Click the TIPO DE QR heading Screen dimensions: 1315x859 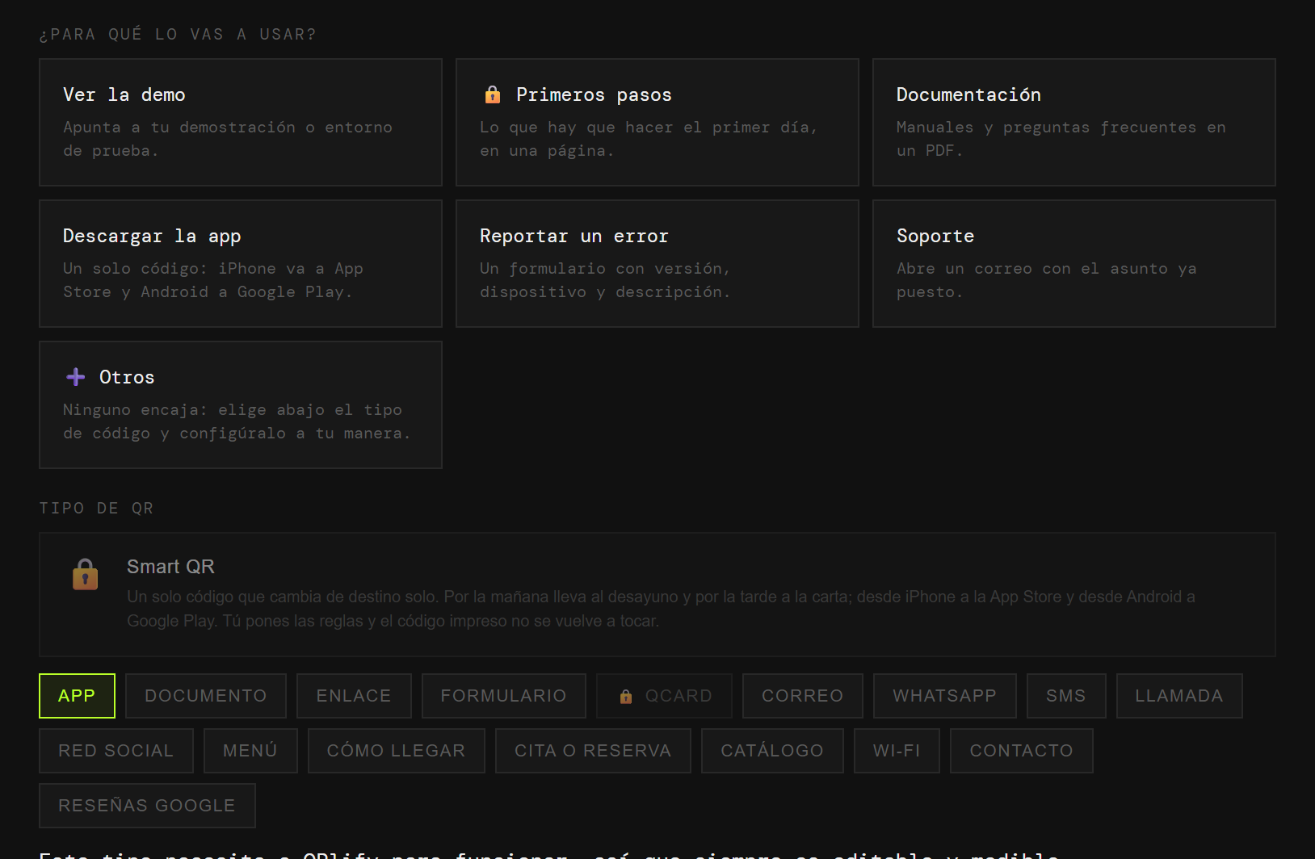pos(96,509)
